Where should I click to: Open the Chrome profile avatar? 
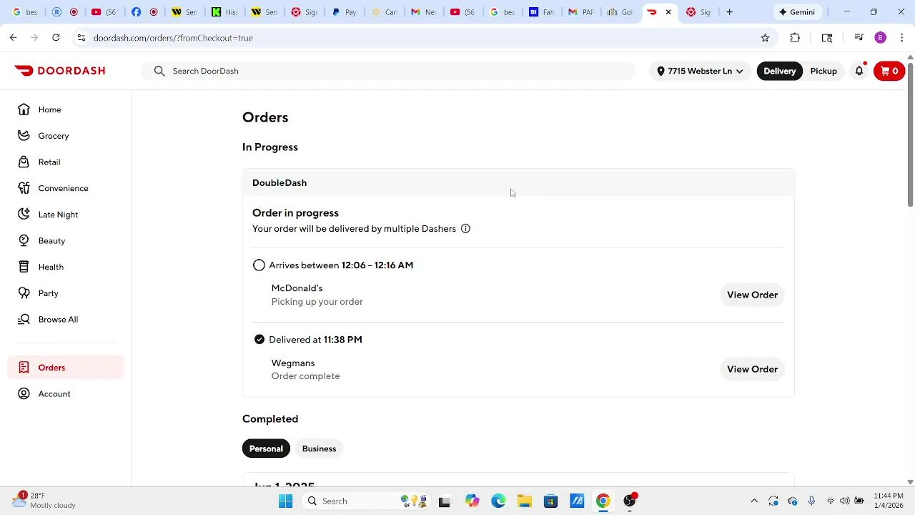[x=880, y=38]
